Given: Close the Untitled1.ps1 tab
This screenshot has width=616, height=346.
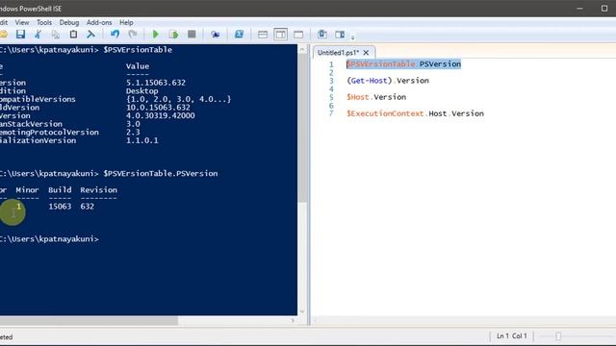Looking at the screenshot, I should (x=366, y=52).
